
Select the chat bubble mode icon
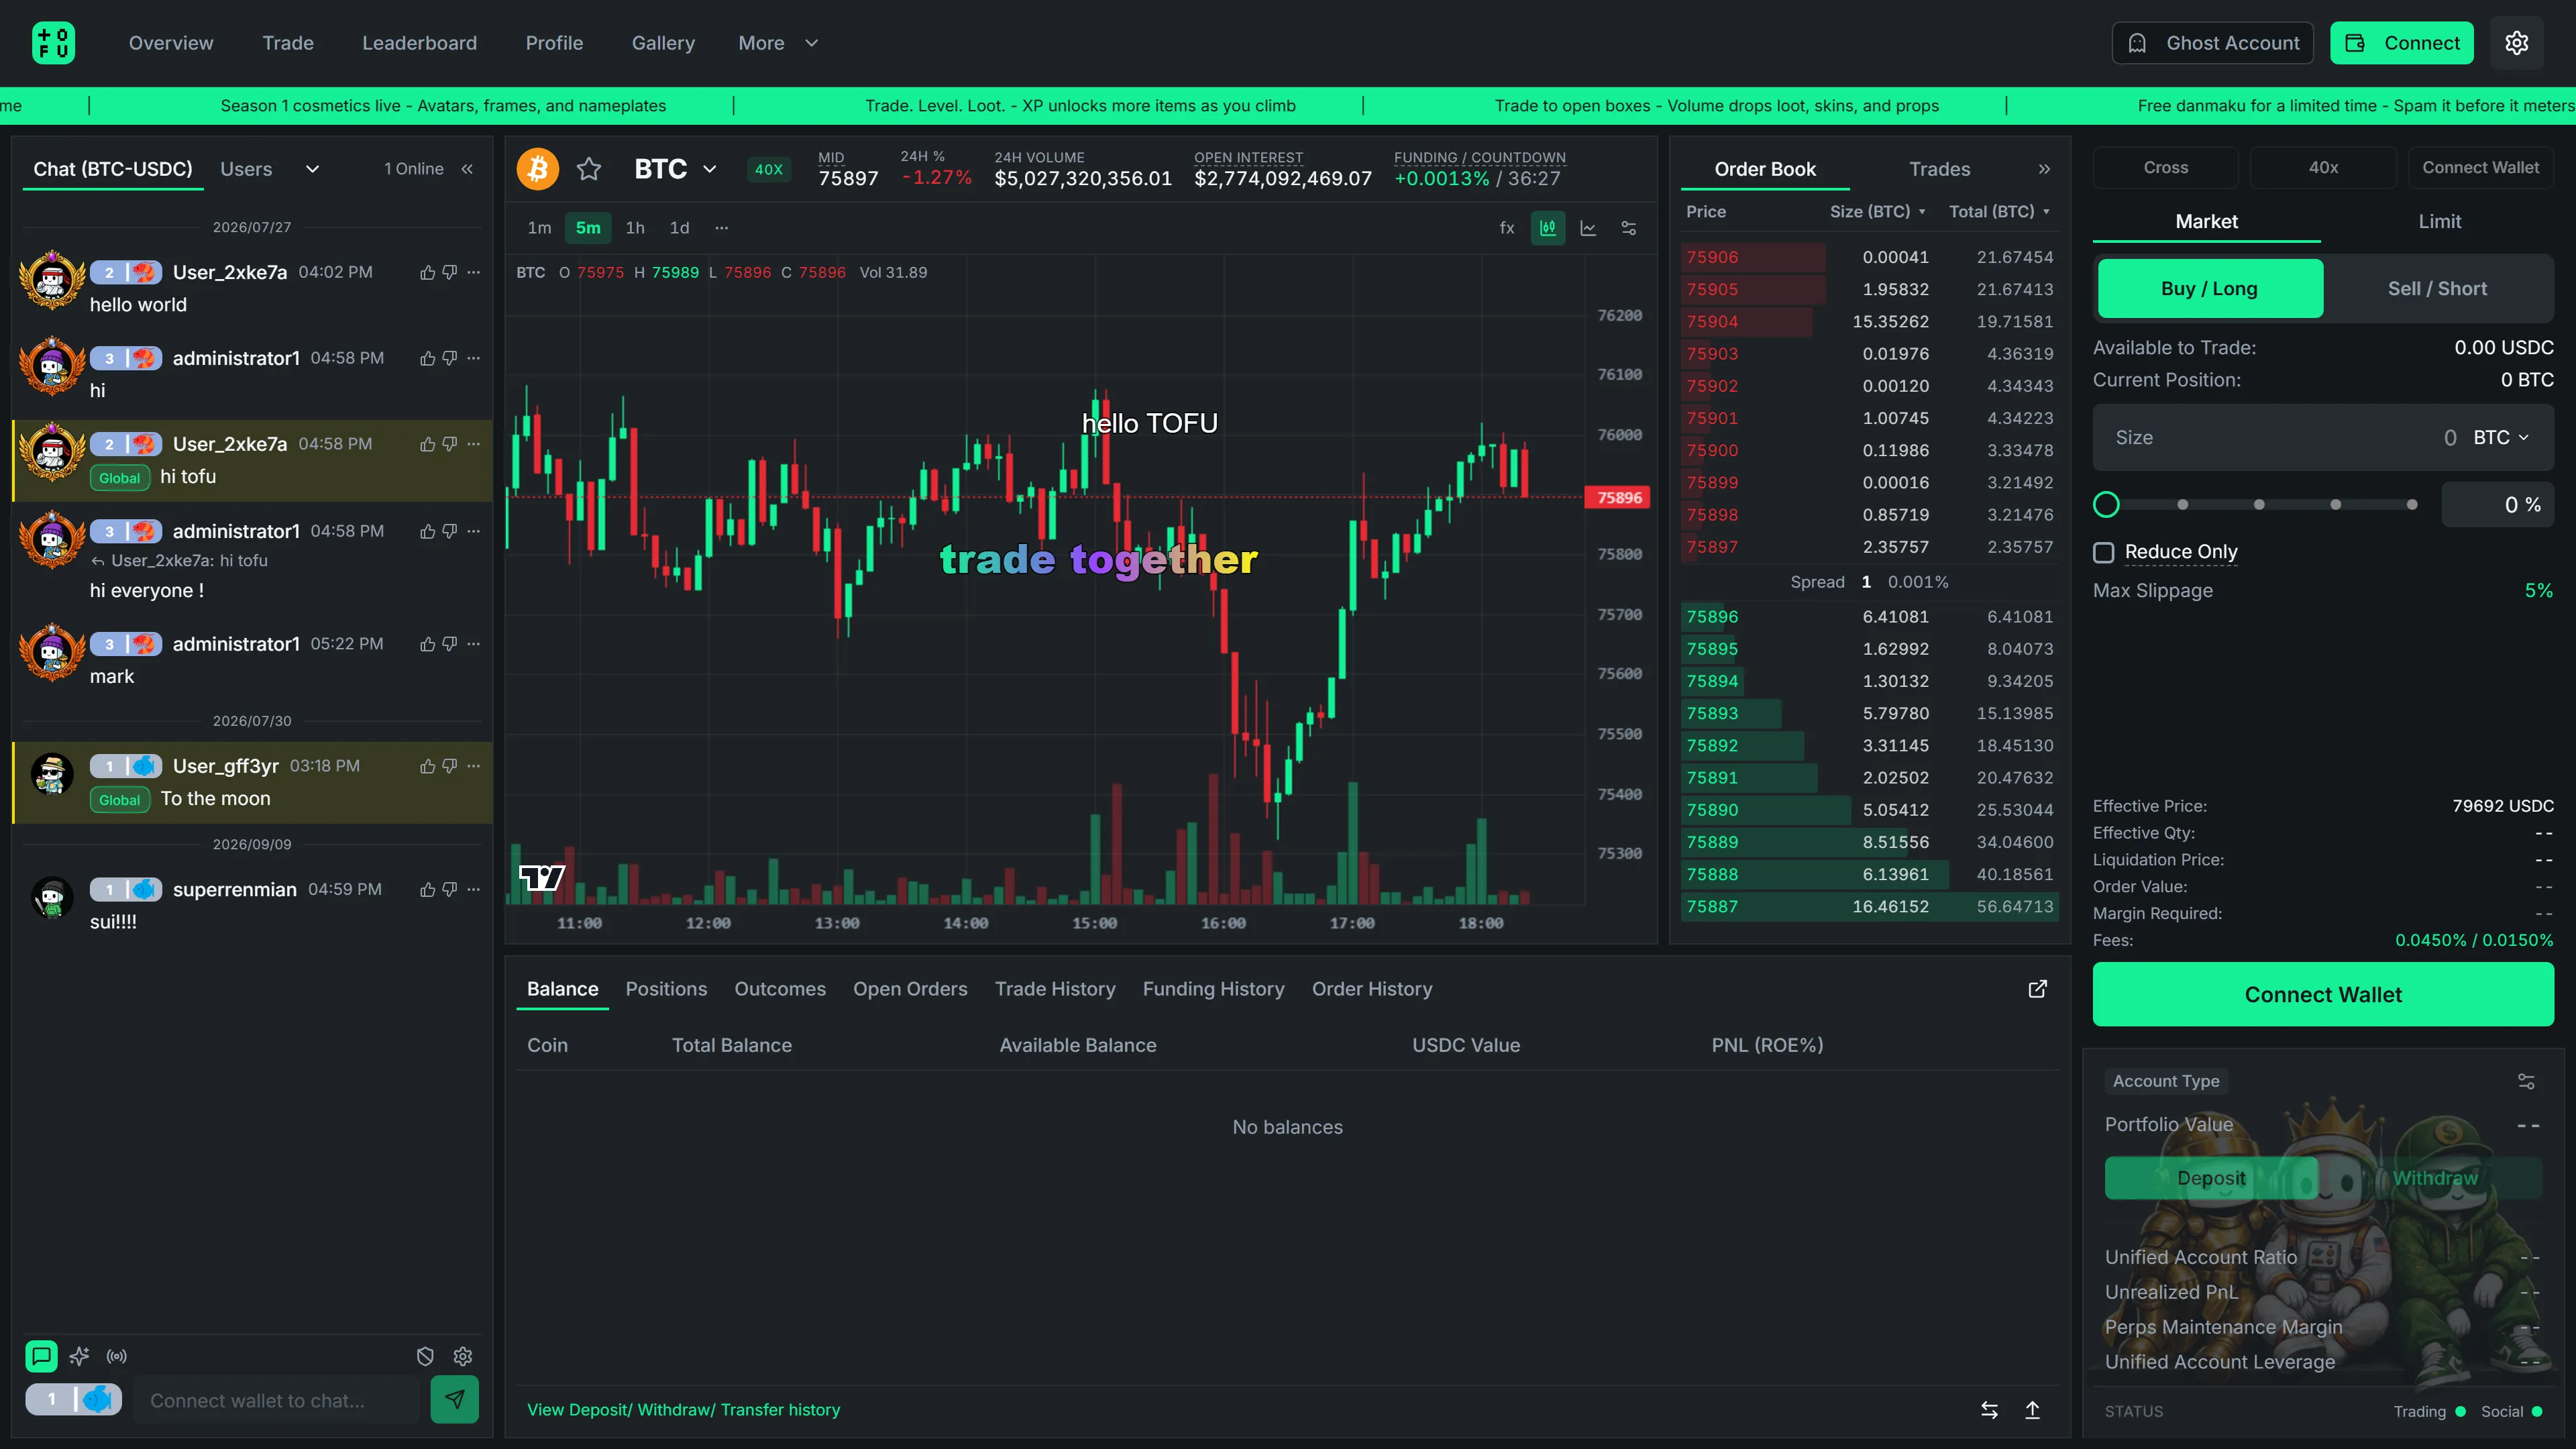click(41, 1356)
